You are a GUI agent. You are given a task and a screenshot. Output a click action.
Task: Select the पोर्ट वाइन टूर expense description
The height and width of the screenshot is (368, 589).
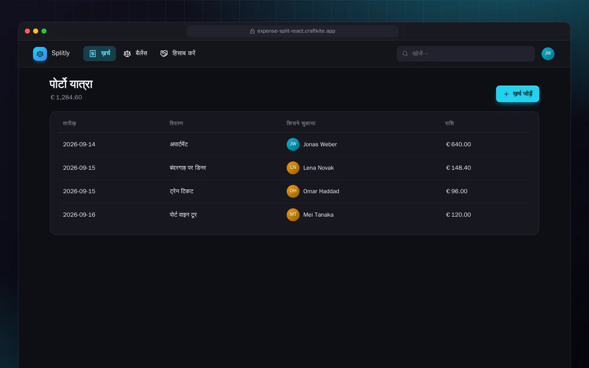coord(183,215)
